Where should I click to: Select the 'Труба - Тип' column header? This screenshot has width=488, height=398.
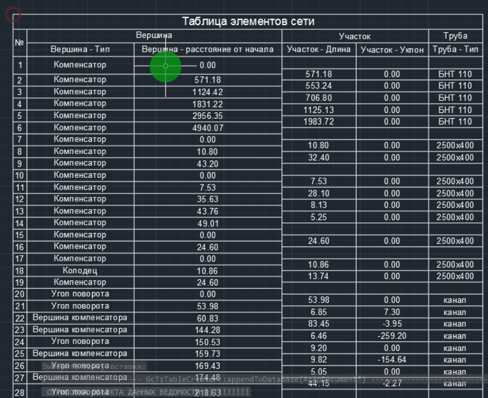(x=455, y=49)
